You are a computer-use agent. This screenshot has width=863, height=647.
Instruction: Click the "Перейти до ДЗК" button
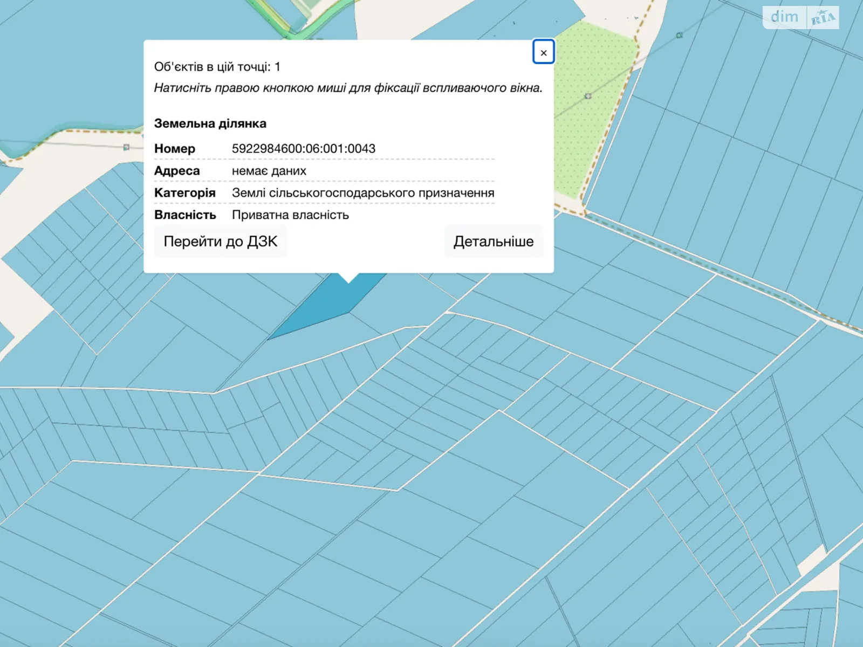point(220,242)
